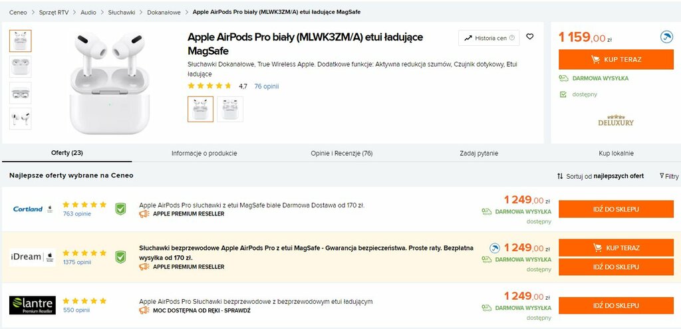Click the help icon beside Historia cen
The image size is (681, 329).
pyautogui.click(x=512, y=38)
